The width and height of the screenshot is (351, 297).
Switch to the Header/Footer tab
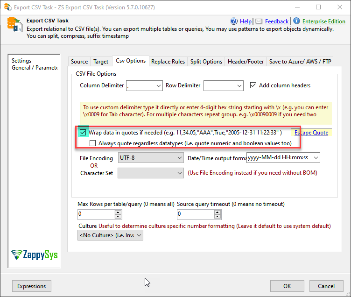pos(246,62)
